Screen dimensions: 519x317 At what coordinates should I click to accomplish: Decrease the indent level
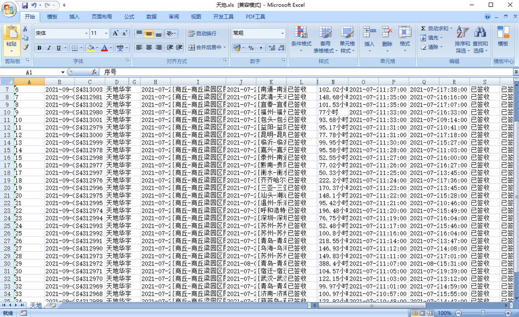169,48
